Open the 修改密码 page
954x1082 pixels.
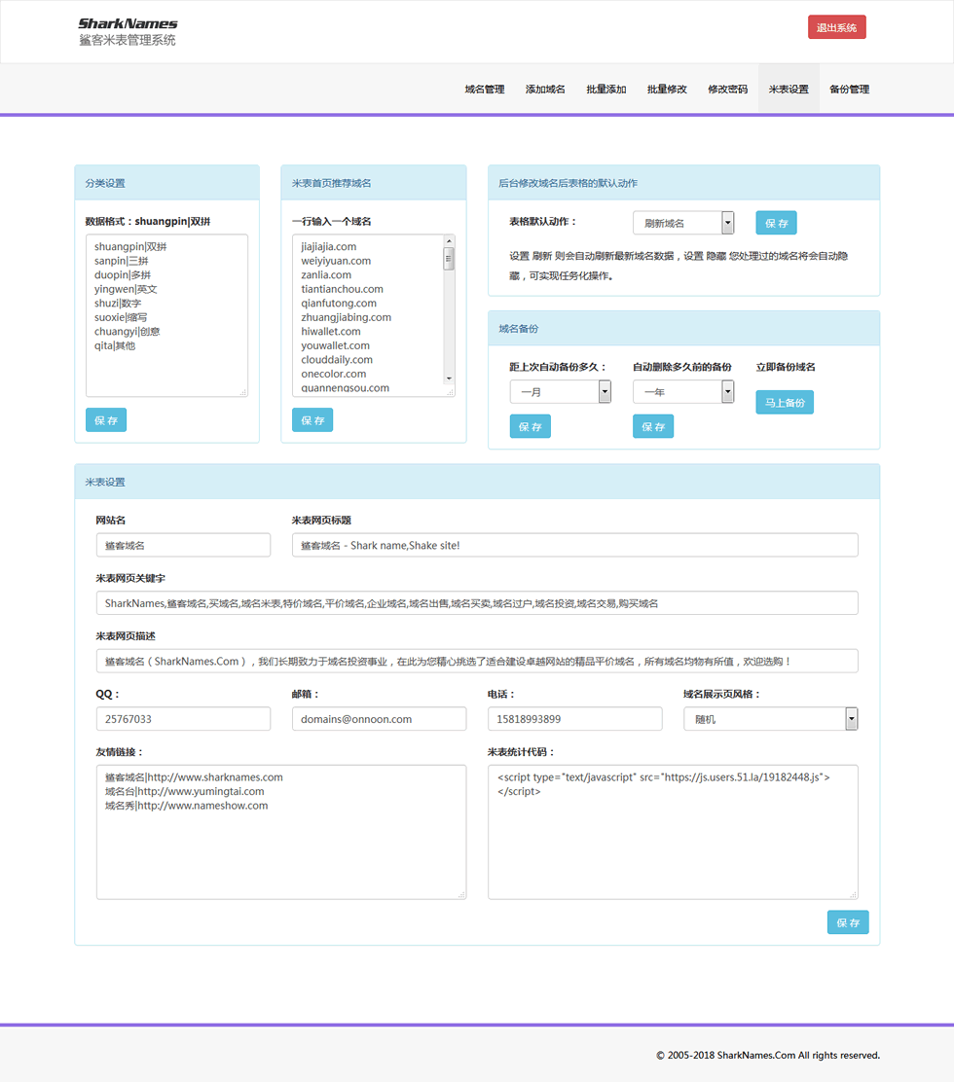point(727,89)
